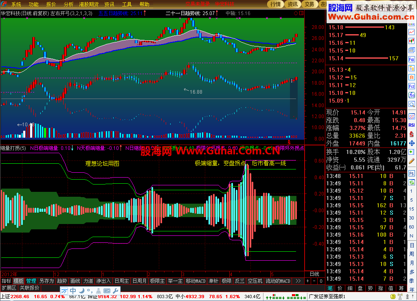
Task: Click the application logo icon
Action: tap(4, 4)
